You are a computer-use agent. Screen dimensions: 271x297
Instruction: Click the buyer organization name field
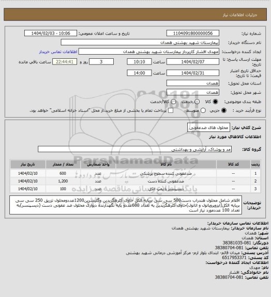[140, 42]
